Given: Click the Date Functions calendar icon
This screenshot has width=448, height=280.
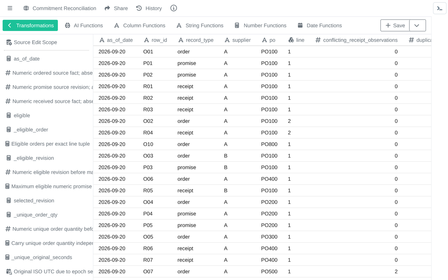Looking at the screenshot, I should coord(300,25).
